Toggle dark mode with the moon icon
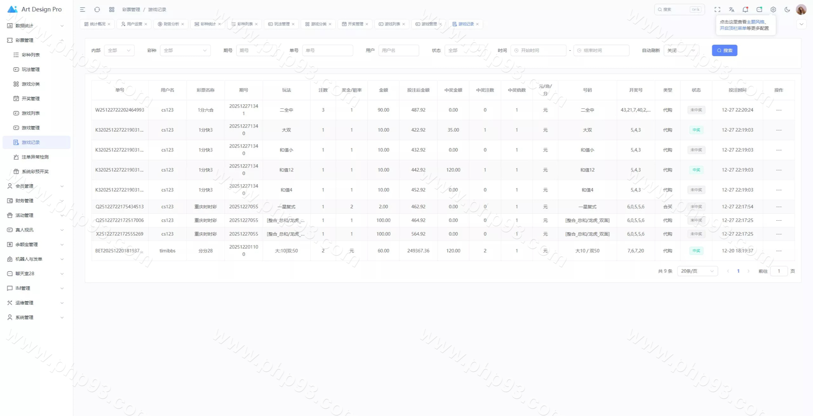This screenshot has height=416, width=813. click(x=787, y=10)
